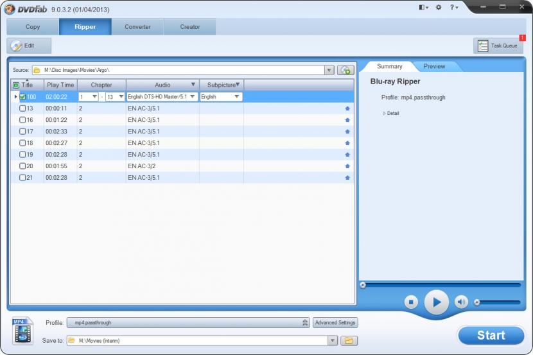Uncheck the title 100 checkbox
This screenshot has height=355, width=533.
[x=22, y=97]
